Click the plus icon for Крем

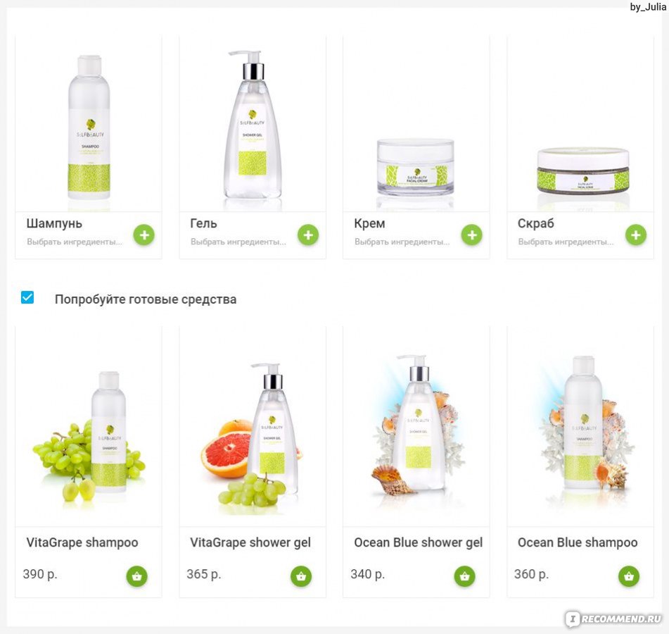472,235
